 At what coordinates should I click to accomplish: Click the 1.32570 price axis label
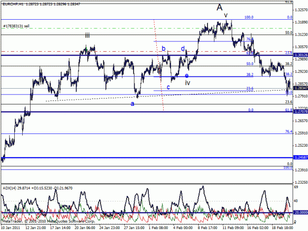click(301, 10)
